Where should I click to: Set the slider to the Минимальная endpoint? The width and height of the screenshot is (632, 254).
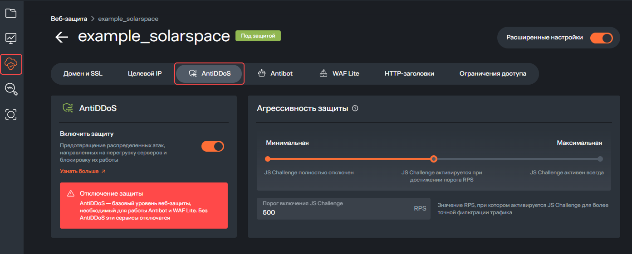coord(268,159)
